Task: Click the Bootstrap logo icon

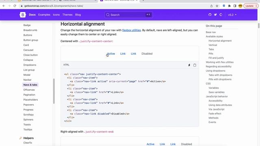Action: (x=23, y=15)
